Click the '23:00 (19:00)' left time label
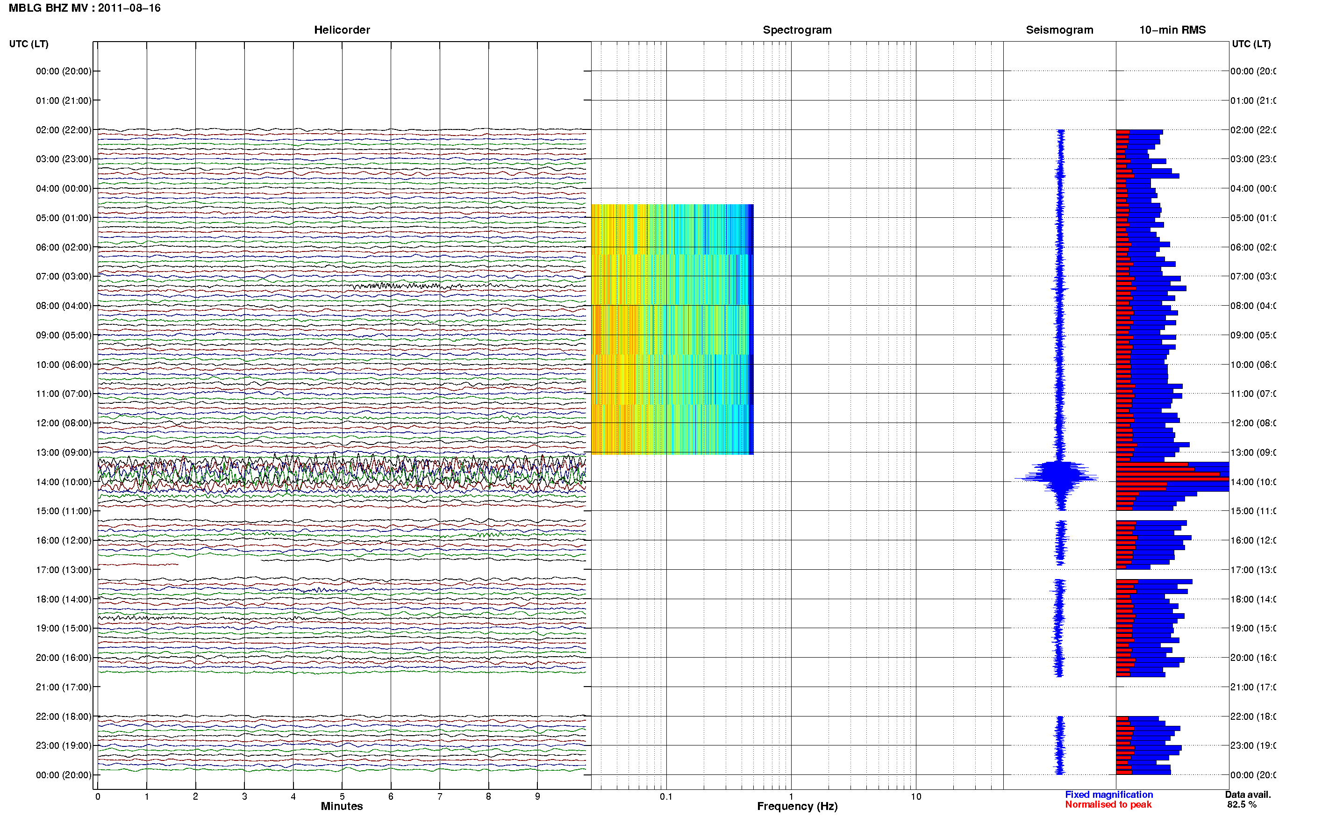 coord(64,746)
